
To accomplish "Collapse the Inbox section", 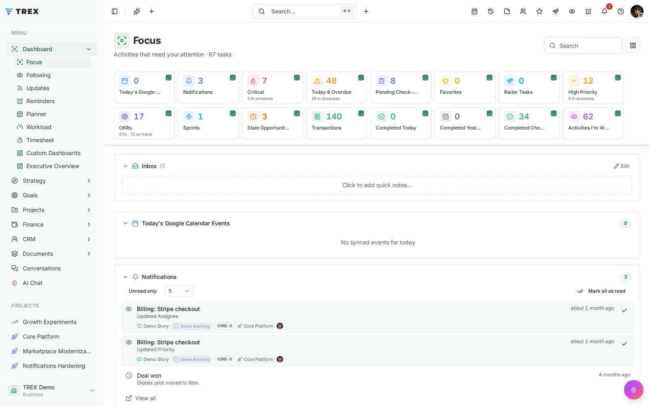I will pyautogui.click(x=126, y=166).
